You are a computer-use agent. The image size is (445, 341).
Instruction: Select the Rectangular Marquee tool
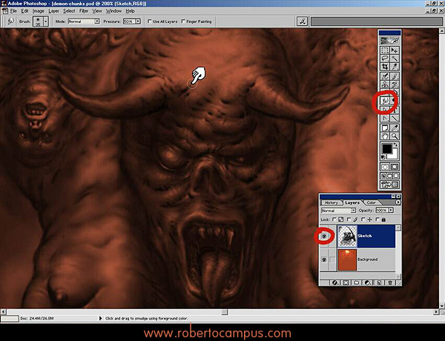(x=385, y=50)
